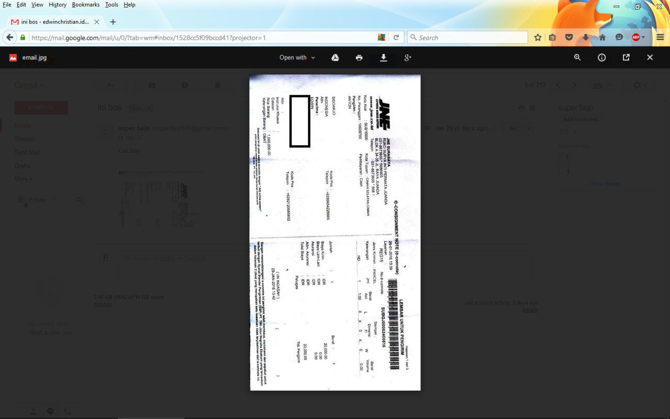Click the image file type icon
This screenshot has width=670, height=419.
(x=13, y=58)
